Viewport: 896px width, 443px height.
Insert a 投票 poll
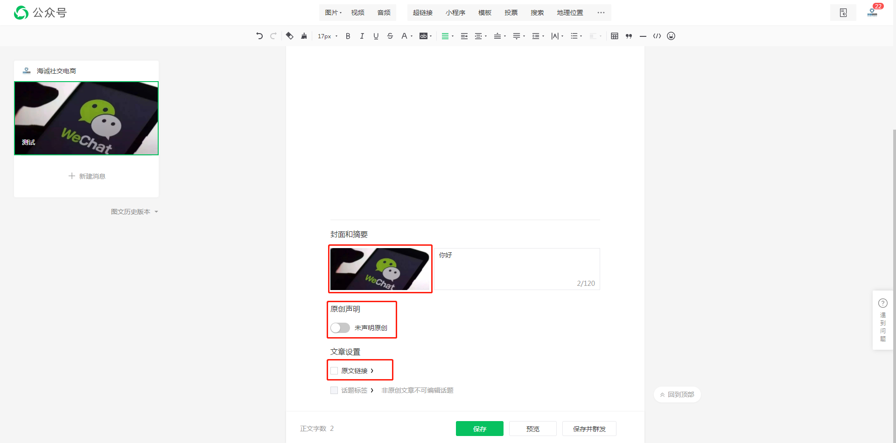[511, 13]
